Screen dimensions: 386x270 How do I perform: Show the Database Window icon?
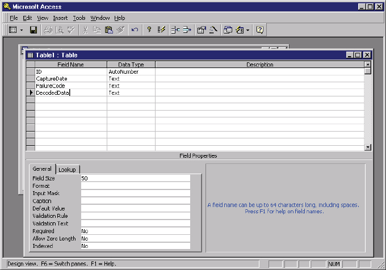point(228,30)
